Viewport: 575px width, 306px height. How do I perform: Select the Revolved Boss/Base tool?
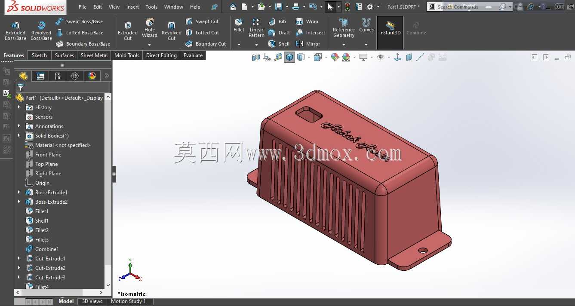pyautogui.click(x=41, y=31)
